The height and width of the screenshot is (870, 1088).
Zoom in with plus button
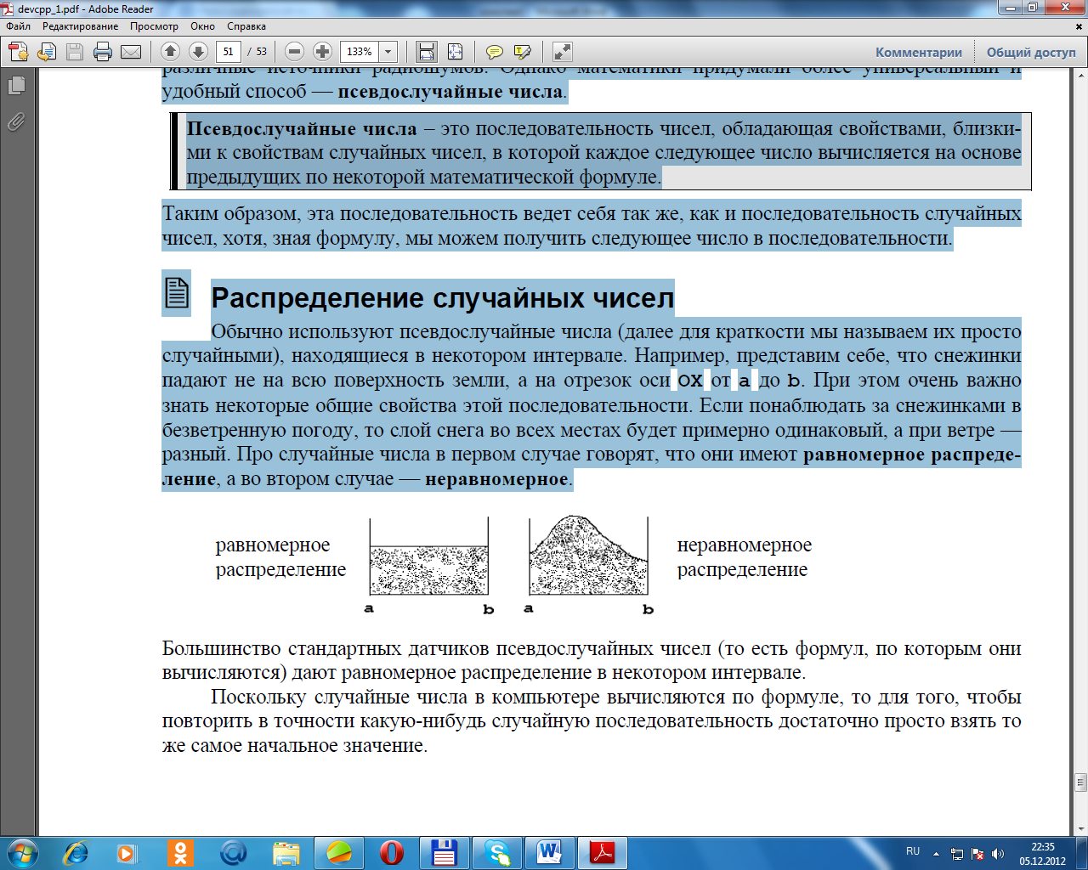322,52
